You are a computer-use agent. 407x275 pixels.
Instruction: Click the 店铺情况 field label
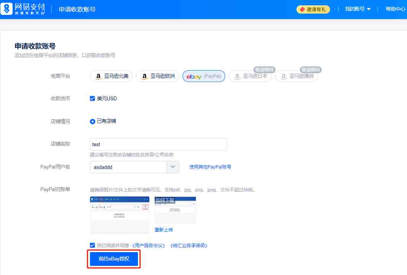[61, 121]
